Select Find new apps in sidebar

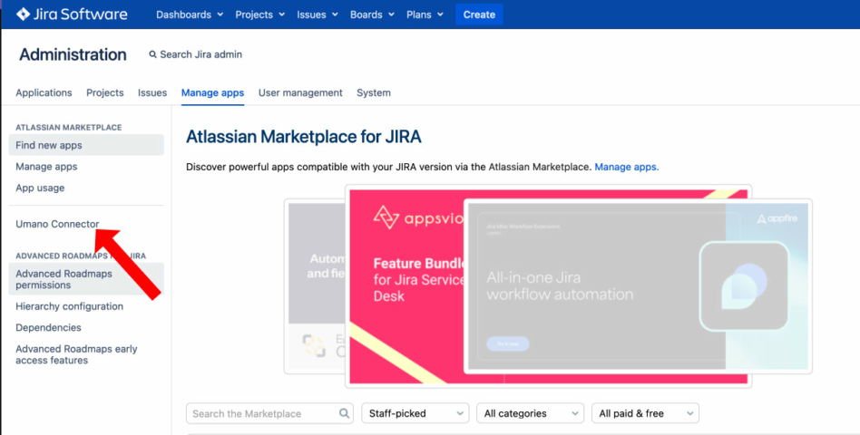[86, 145]
